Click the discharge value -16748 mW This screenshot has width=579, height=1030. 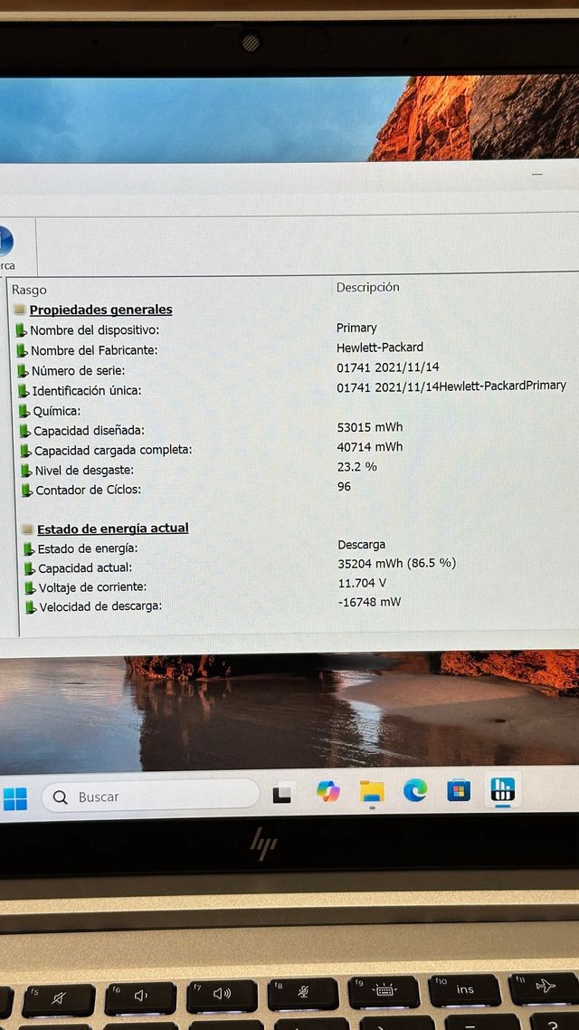[x=370, y=602]
